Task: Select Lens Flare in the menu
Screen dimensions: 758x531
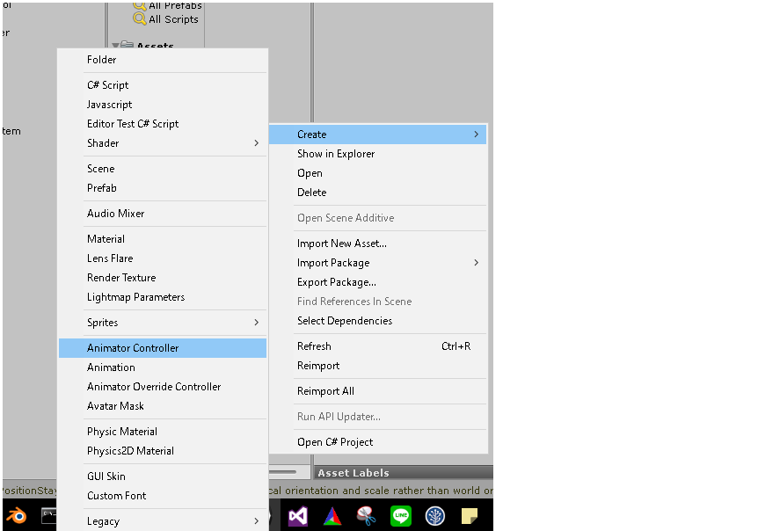Action: click(x=163, y=258)
